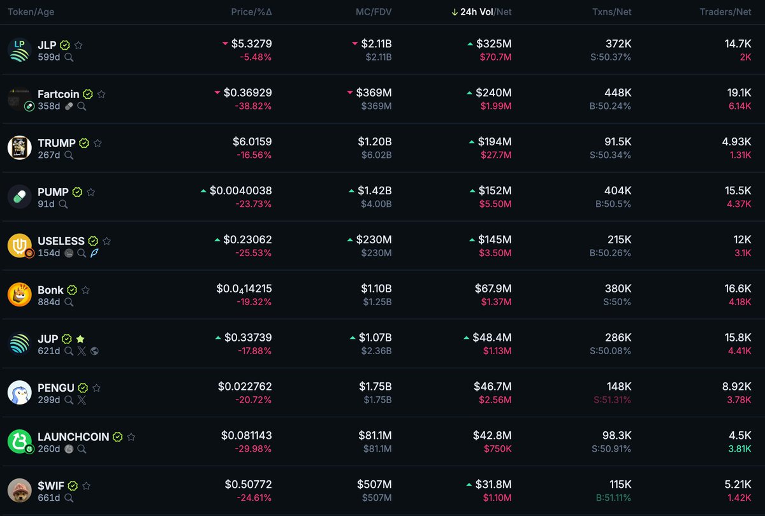Open the globe website link for JUP

coord(94,351)
